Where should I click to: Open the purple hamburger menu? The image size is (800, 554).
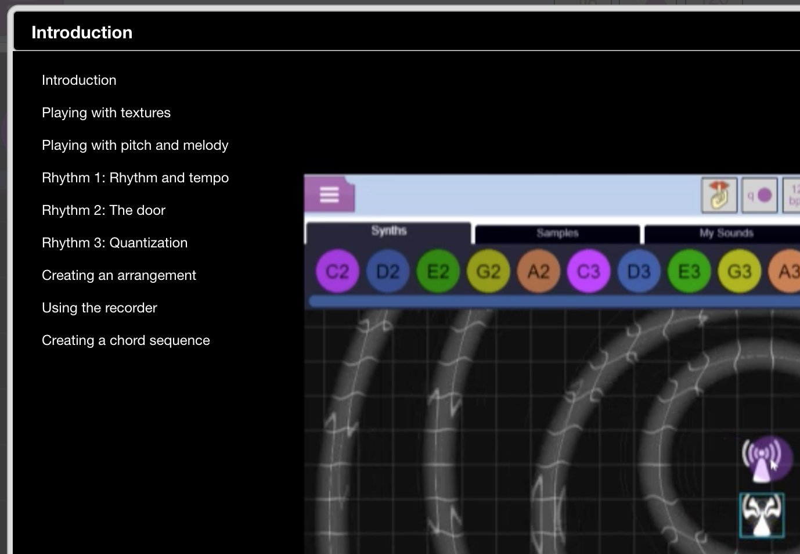329,194
